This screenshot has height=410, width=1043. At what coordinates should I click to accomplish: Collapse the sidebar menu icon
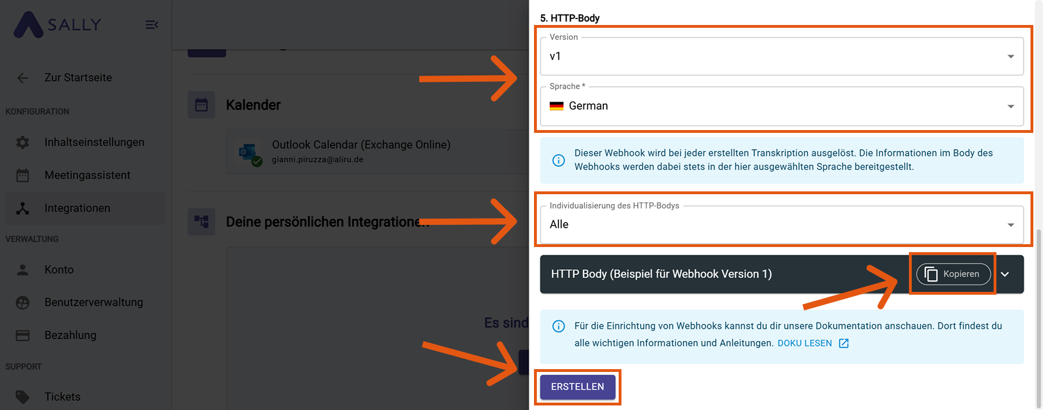point(152,25)
